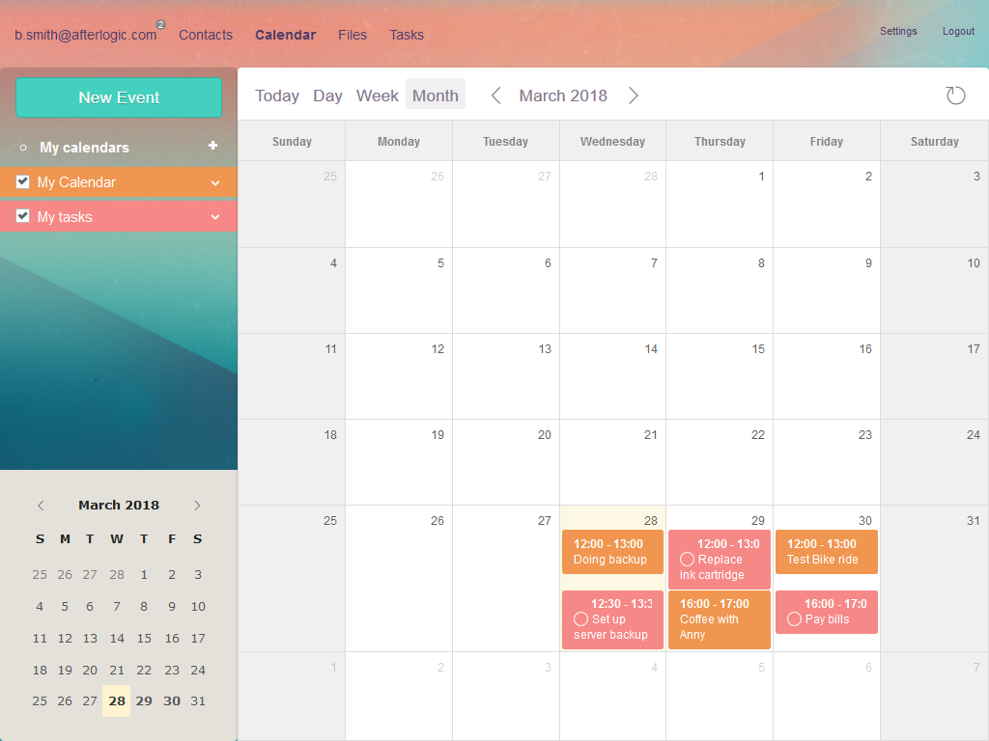Open the Contacts section
Image resolution: width=989 pixels, height=741 pixels.
(x=206, y=35)
